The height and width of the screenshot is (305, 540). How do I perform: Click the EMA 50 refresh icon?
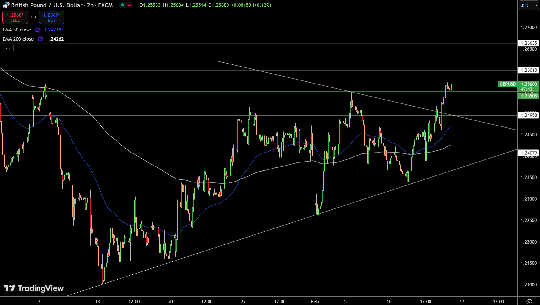(38, 30)
